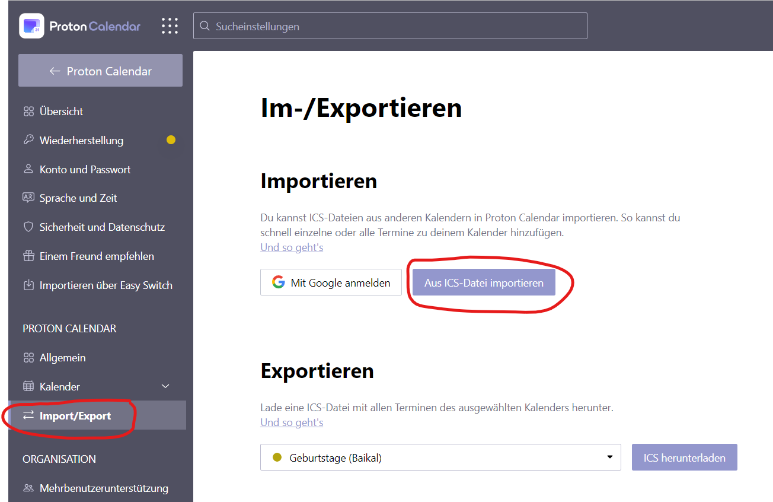Click the Google logo icon

pos(279,282)
